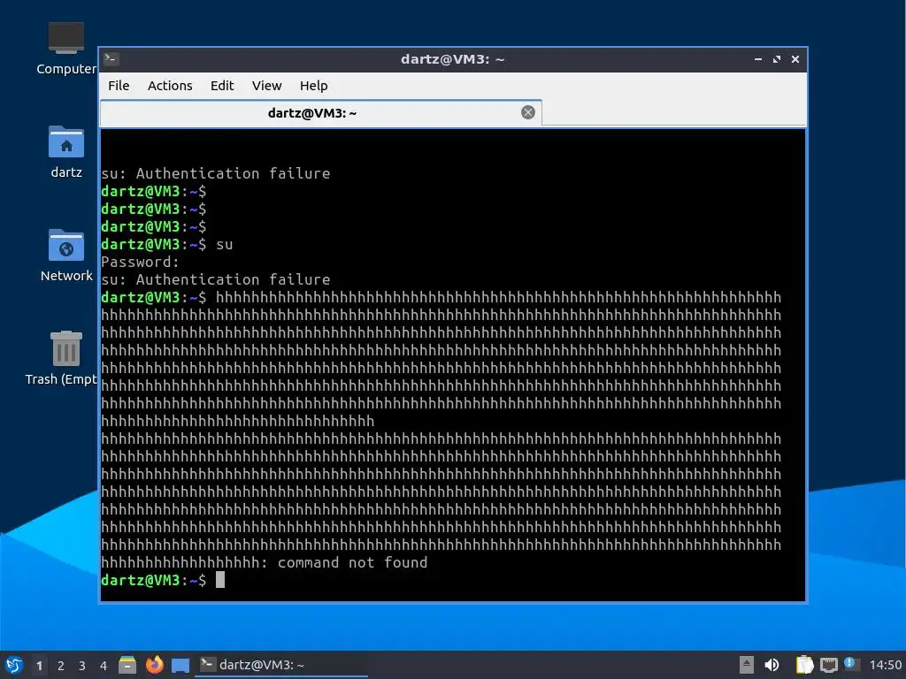906x679 pixels.
Task: Launch the file manager from the taskbar
Action: [127, 665]
